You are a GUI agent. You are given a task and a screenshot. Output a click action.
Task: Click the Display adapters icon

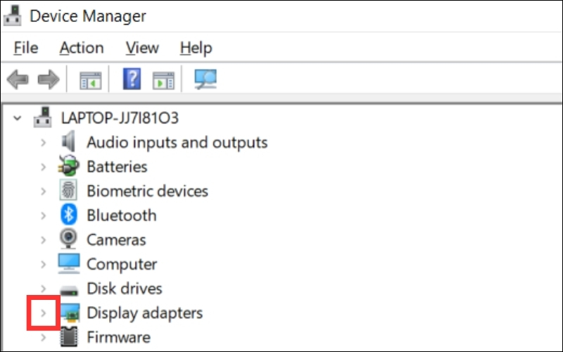(70, 312)
